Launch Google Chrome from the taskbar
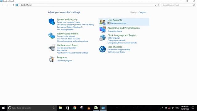Image resolution: width=197 pixels, height=111 pixels. 74,108
